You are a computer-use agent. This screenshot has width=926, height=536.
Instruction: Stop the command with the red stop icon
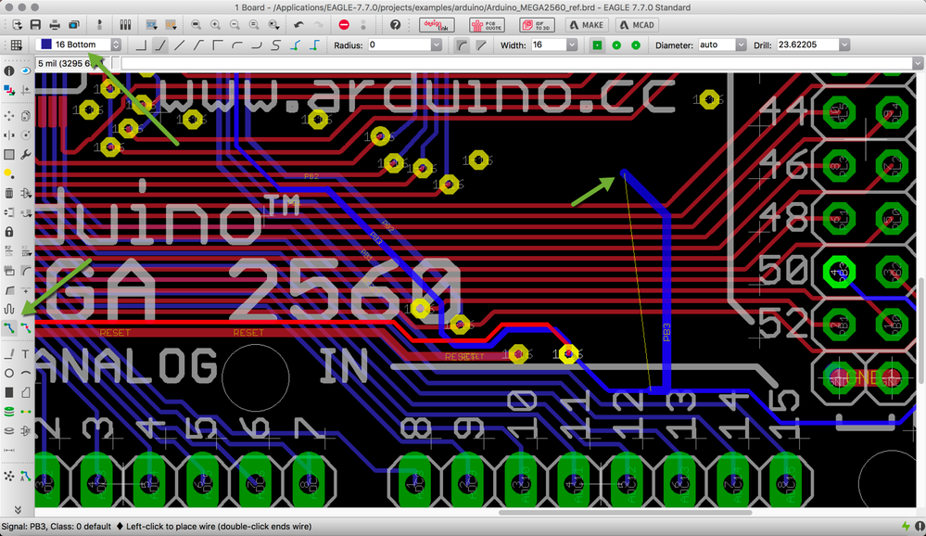click(x=344, y=25)
